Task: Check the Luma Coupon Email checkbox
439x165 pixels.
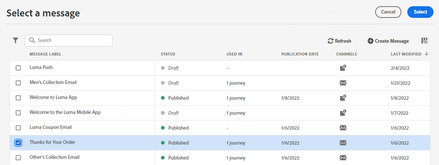Action: [18, 128]
